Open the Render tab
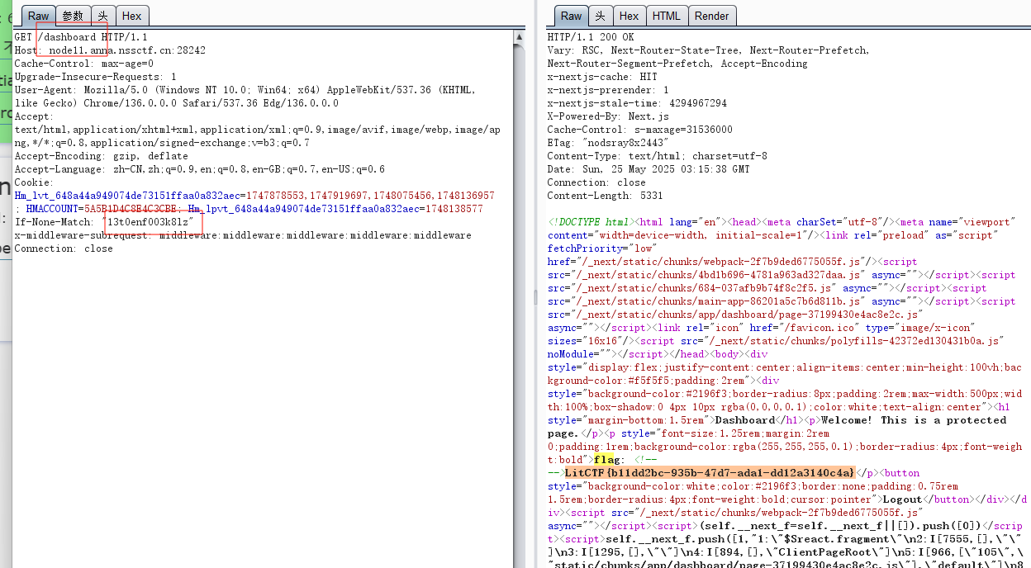 pyautogui.click(x=711, y=16)
